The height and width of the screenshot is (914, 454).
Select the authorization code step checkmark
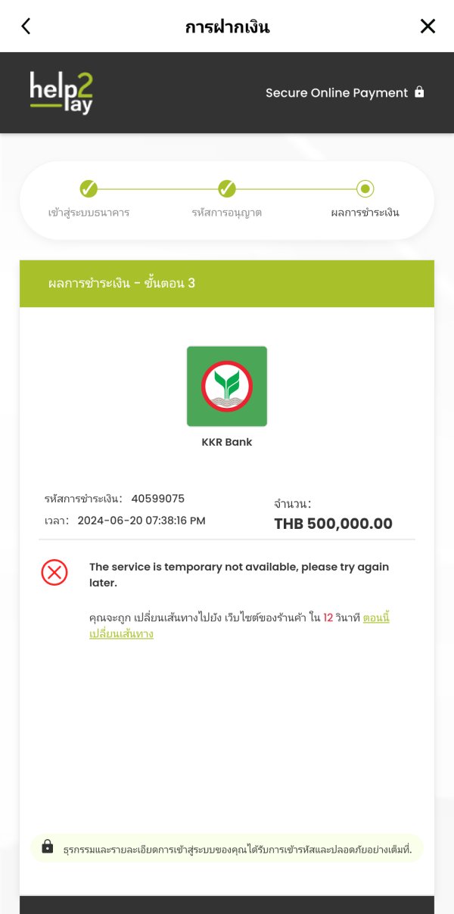pyautogui.click(x=227, y=188)
